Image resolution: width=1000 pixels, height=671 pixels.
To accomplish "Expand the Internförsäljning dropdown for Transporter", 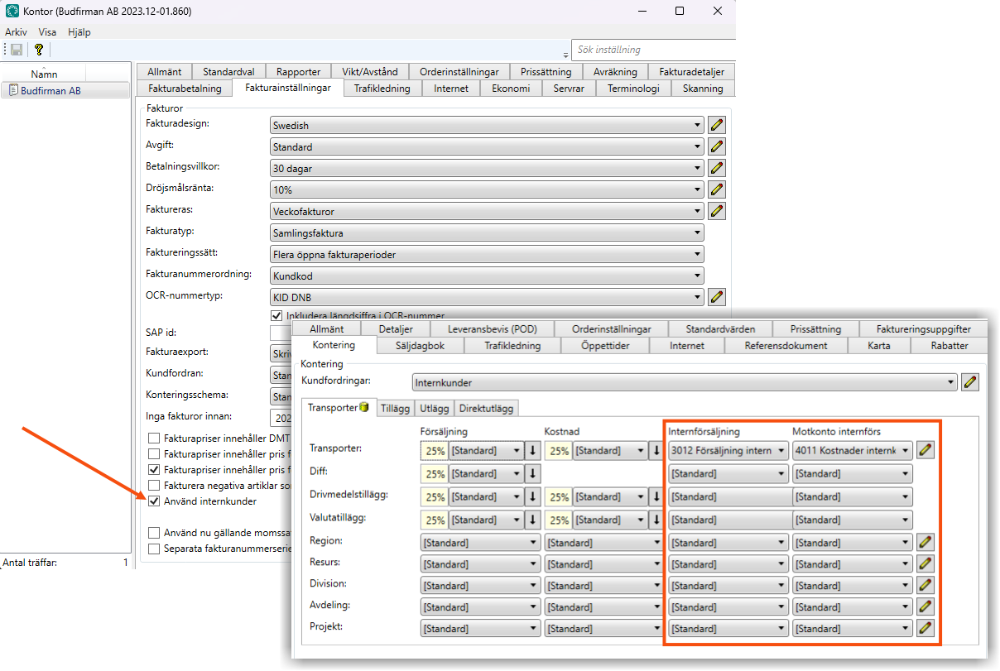I will click(728, 451).
